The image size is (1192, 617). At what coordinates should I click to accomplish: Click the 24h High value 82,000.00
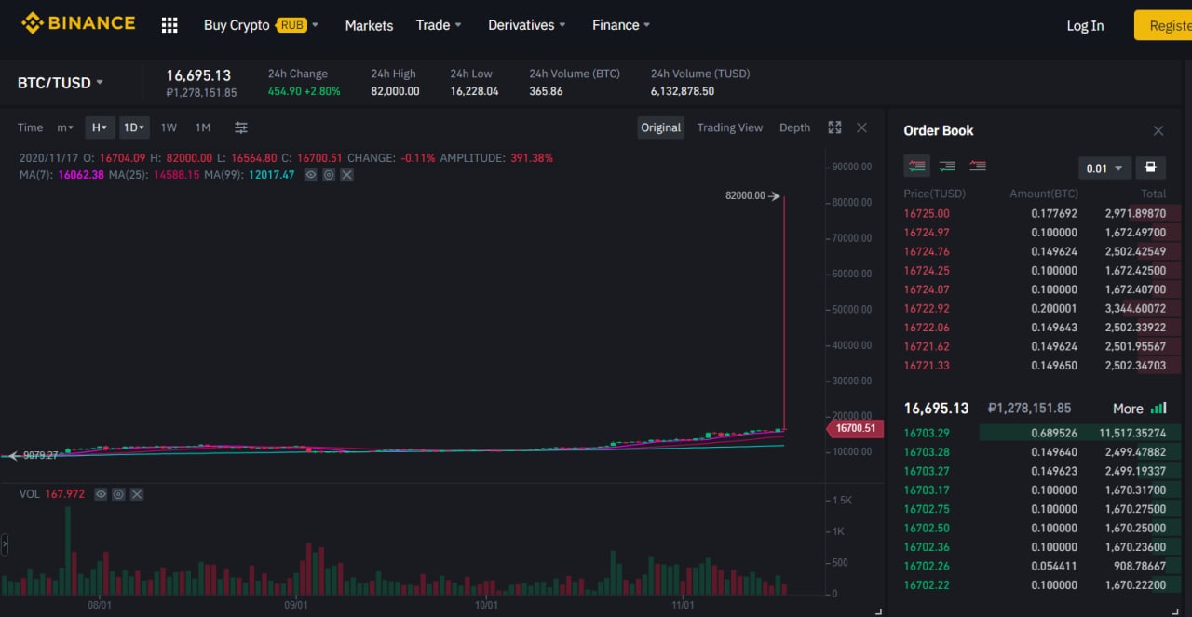pyautogui.click(x=395, y=91)
